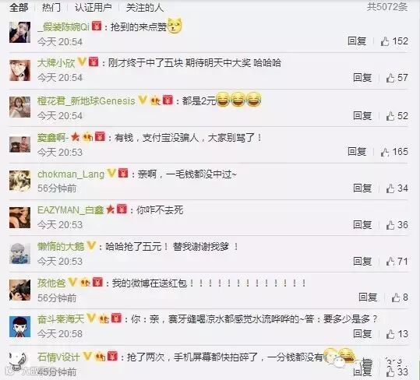The width and height of the screenshot is (420, 380).
Task: Click thumbs-up icon on 大牌小欣's comment
Action: pos(390,78)
